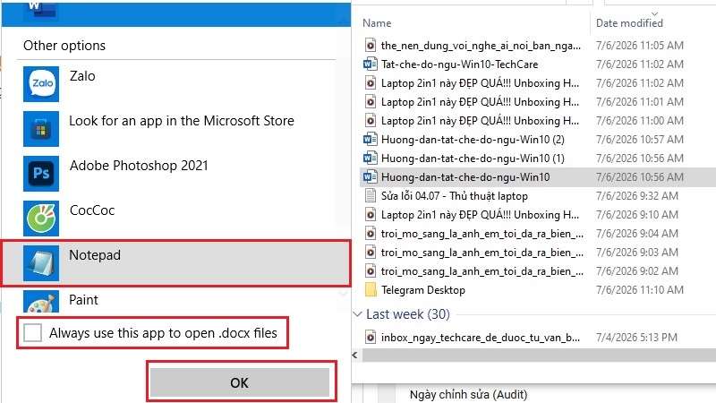Select Laptop 2in1 file modified 11:01 AM
This screenshot has height=403, width=716.
(x=480, y=101)
